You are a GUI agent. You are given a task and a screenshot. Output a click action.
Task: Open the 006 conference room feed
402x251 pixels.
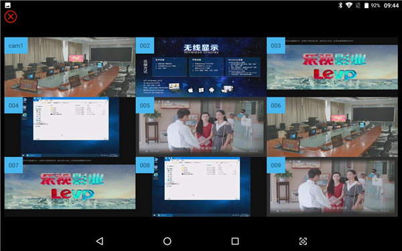point(332,127)
